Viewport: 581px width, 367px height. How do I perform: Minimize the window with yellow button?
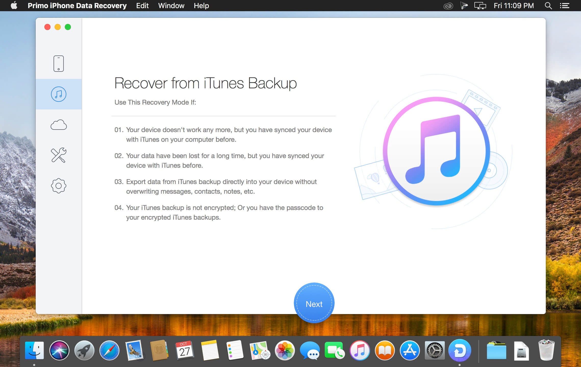coord(58,27)
